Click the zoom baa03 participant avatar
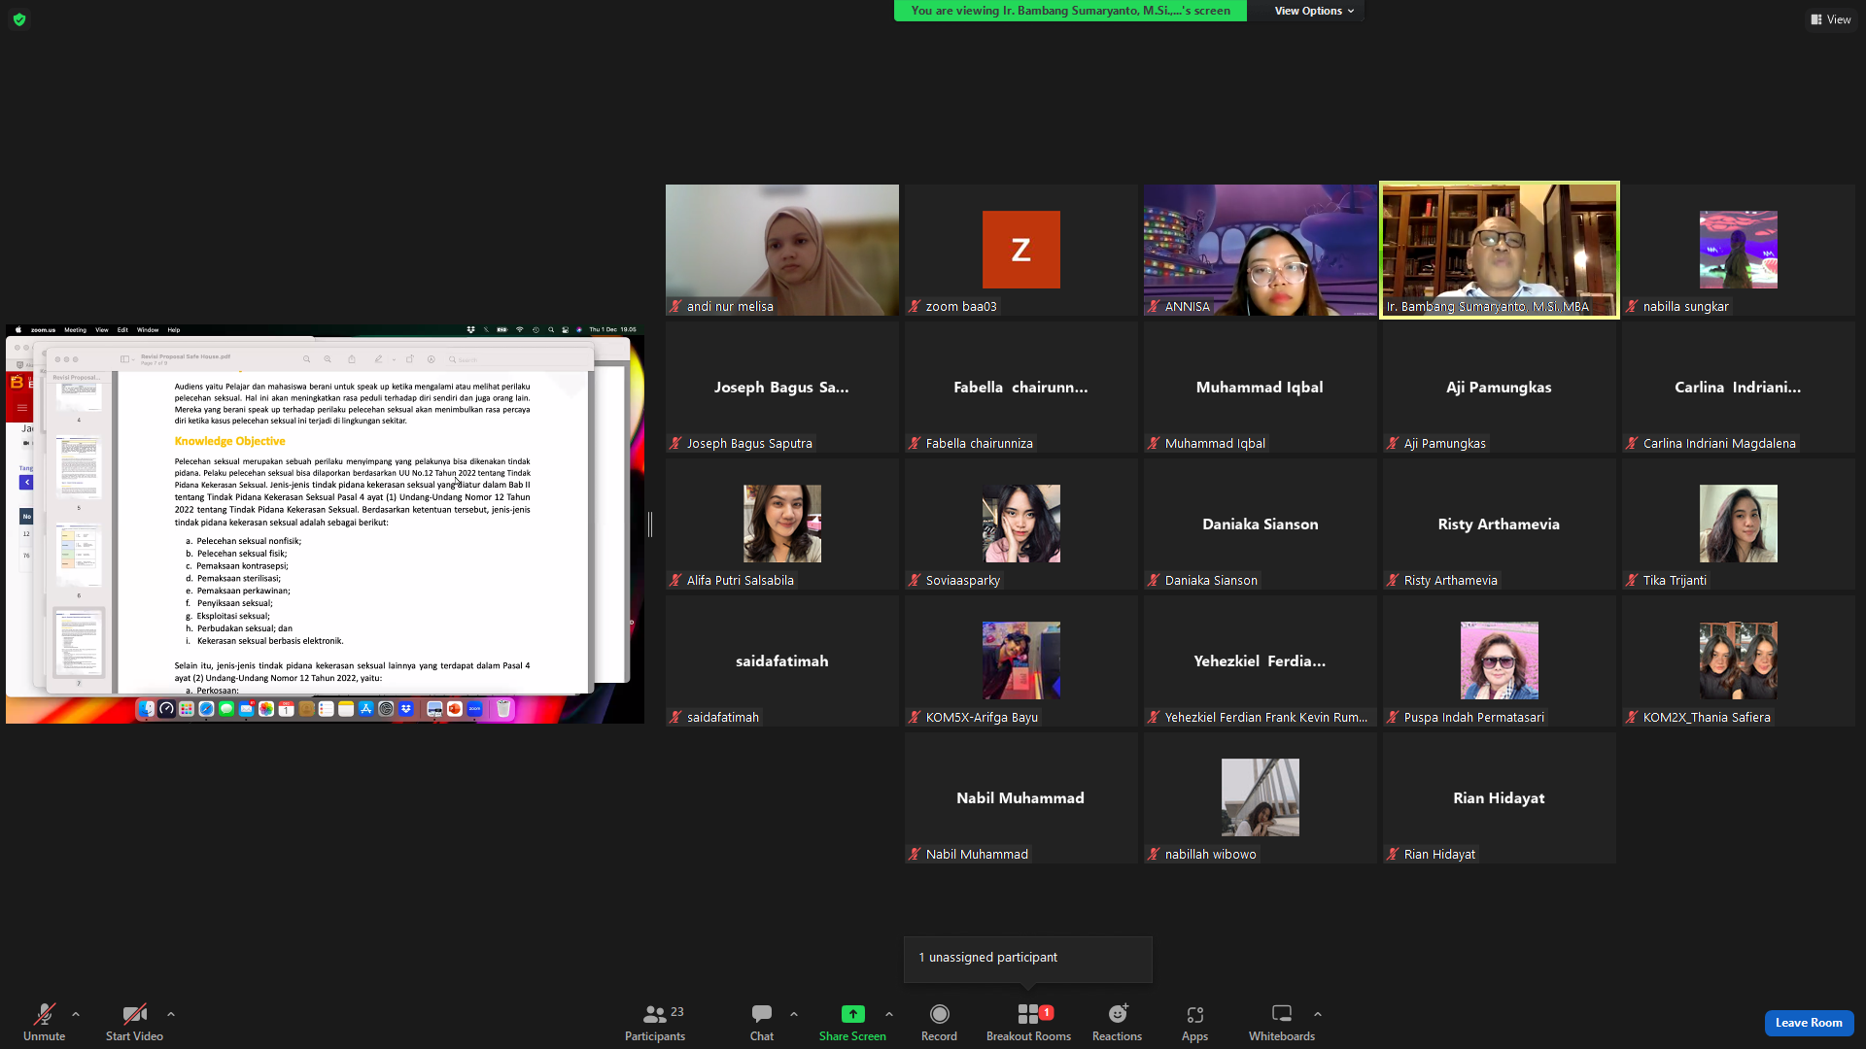Screen dimensions: 1866x1049 click(1021, 250)
